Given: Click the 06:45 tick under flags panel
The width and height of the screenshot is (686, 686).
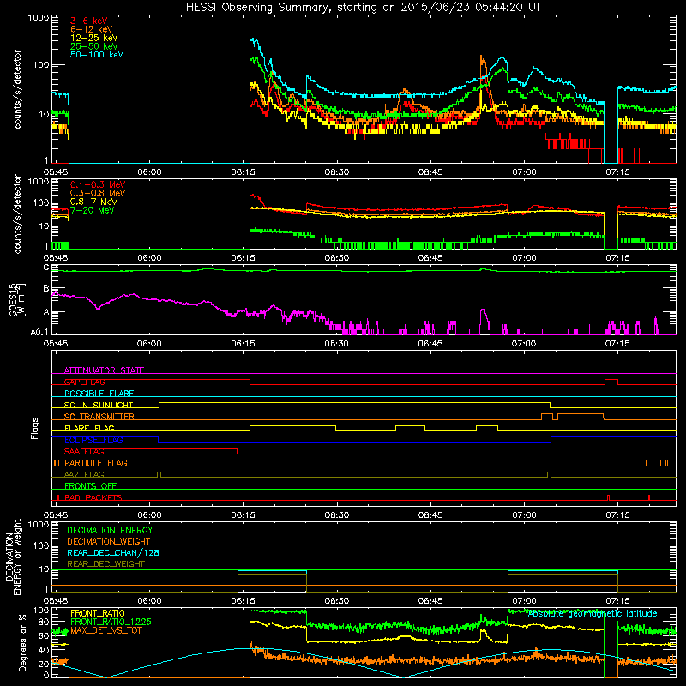Looking at the screenshot, I should coord(430,515).
